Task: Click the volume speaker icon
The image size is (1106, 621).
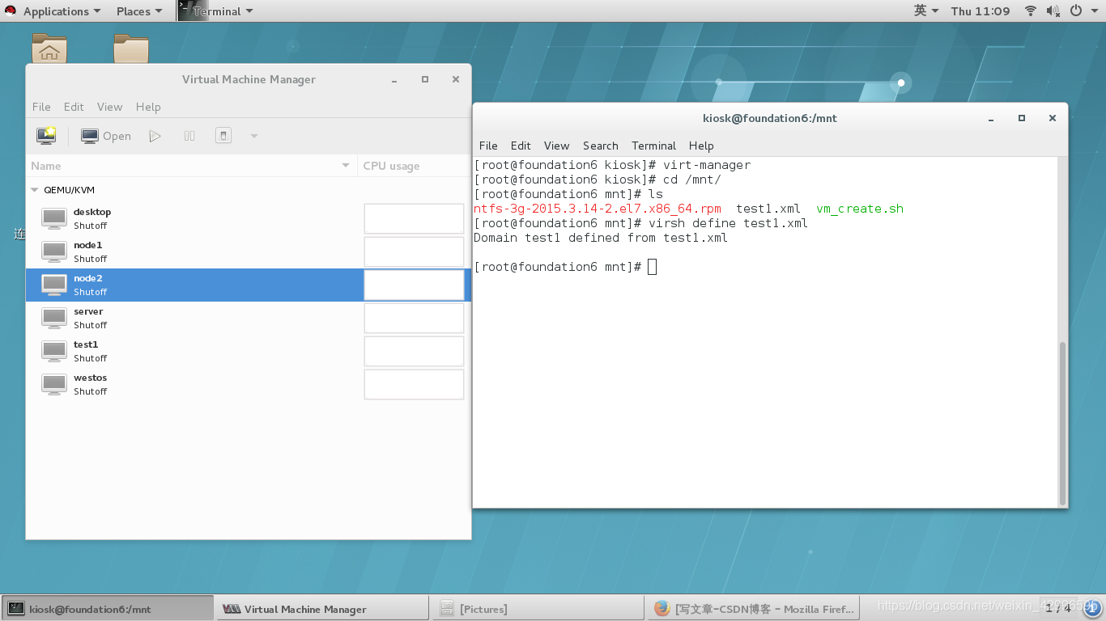Action: click(x=1053, y=11)
